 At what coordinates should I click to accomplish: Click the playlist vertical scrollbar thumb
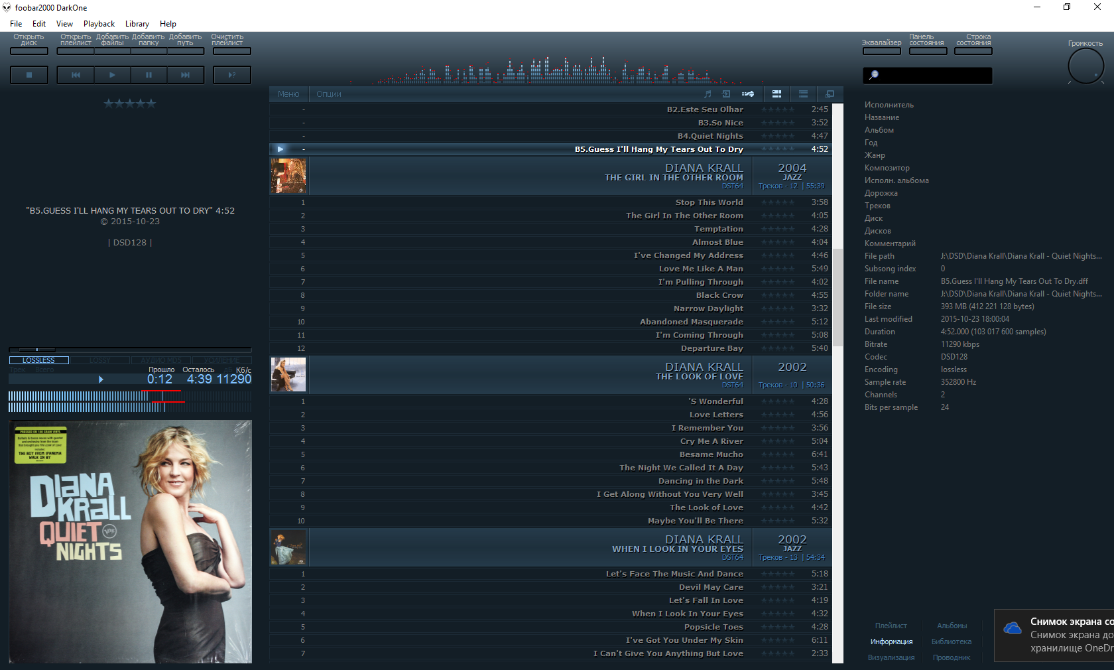(x=837, y=297)
